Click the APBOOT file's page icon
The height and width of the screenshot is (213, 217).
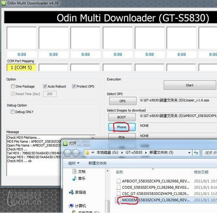pyautogui.click(x=119, y=181)
